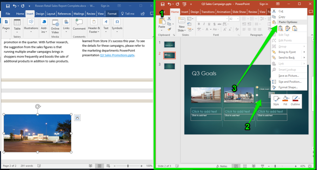Toggle Underline in PowerPoint Font group

[x=209, y=24]
